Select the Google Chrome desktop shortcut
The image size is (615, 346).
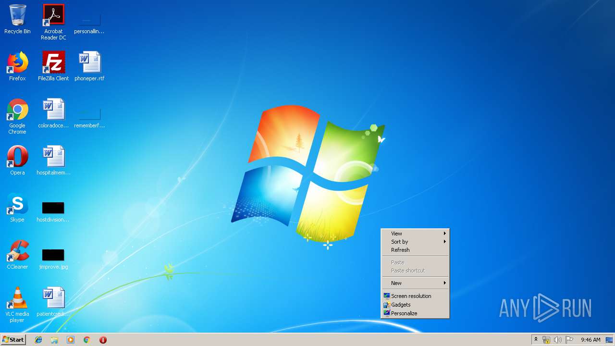point(17,117)
